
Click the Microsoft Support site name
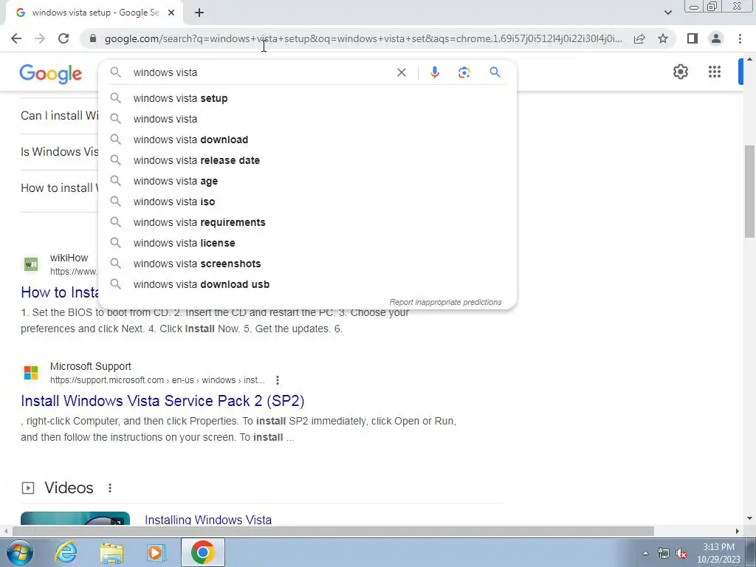[91, 366]
